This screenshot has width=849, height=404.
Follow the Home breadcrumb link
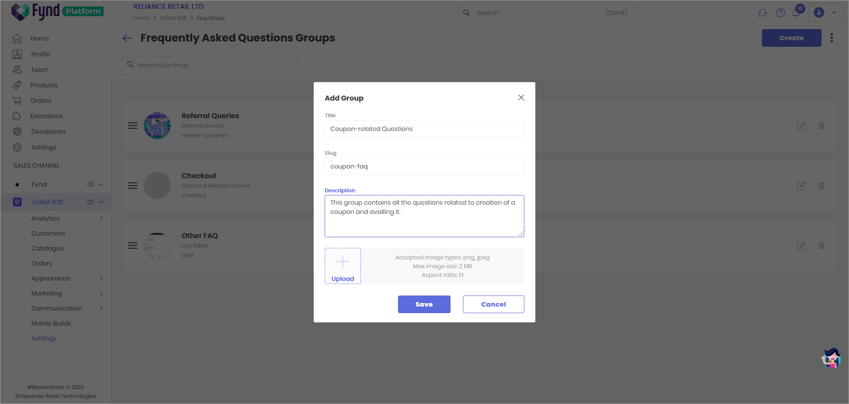point(141,18)
